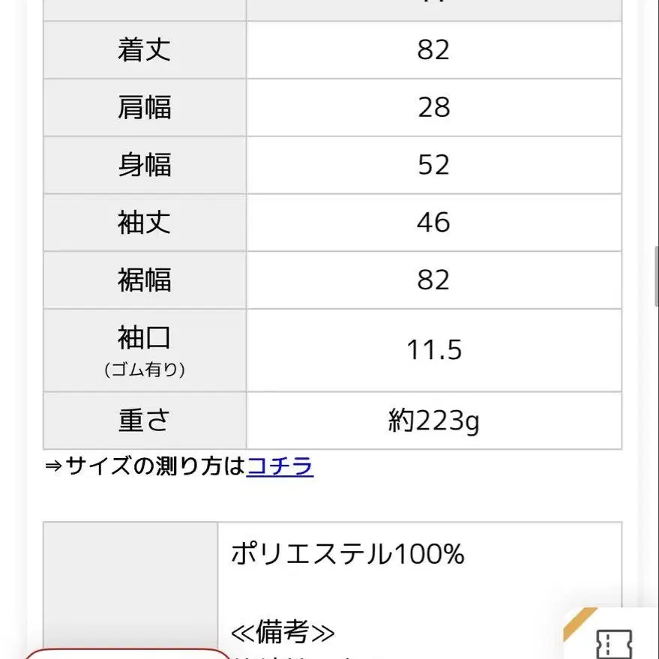
Task: Tap the coupon ticket icon
Action: 613,643
